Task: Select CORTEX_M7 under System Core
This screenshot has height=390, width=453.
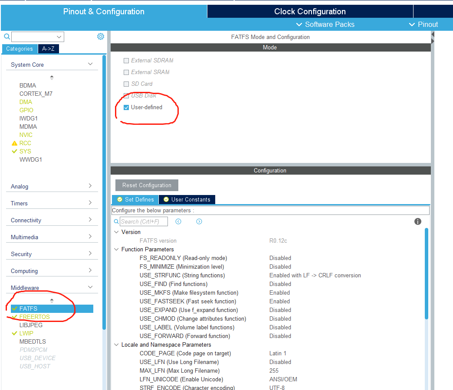Action: pyautogui.click(x=36, y=94)
